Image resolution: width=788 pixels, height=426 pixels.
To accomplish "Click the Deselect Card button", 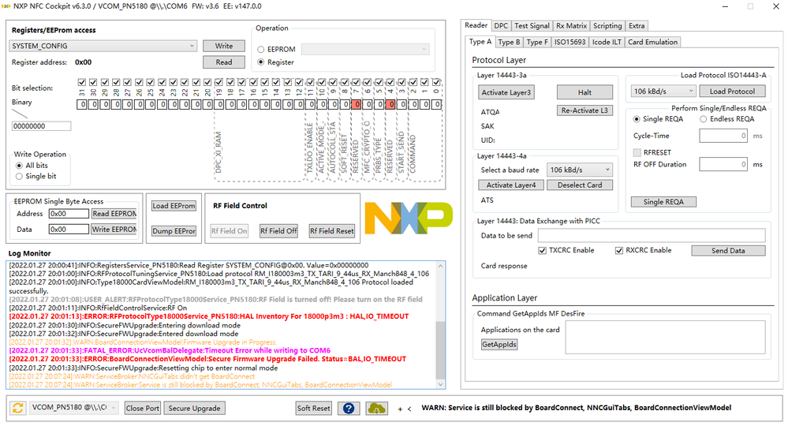I will click(x=580, y=185).
